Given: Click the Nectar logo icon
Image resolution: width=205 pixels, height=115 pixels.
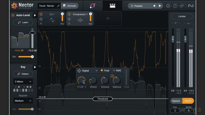Looking at the screenshot, I should (14, 6).
